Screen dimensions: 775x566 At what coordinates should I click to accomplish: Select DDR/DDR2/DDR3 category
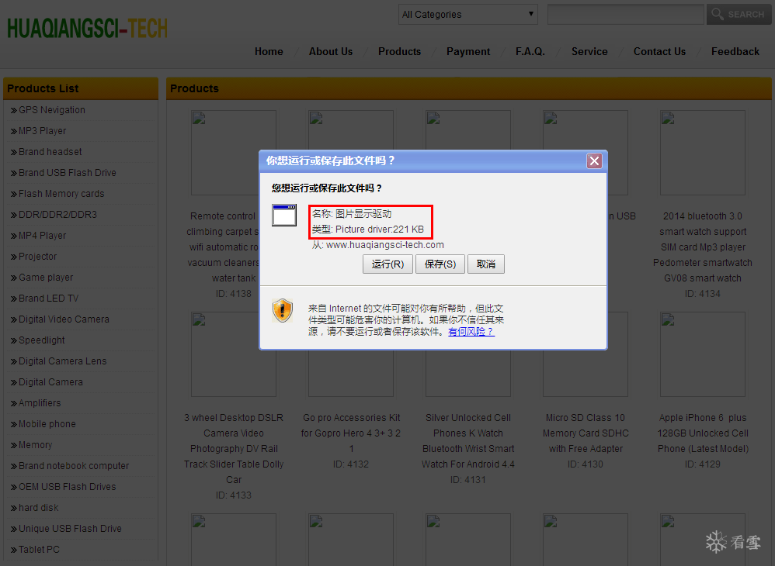click(57, 215)
